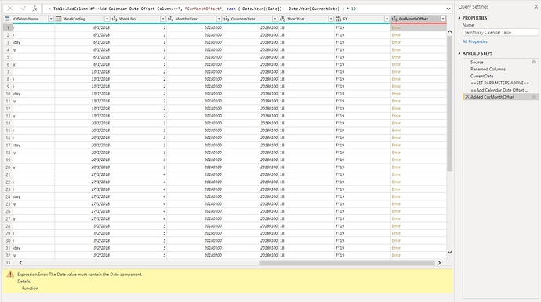Click the horizontal scrollbar left arrow
This screenshot has width=541, height=302.
(x=20, y=263)
